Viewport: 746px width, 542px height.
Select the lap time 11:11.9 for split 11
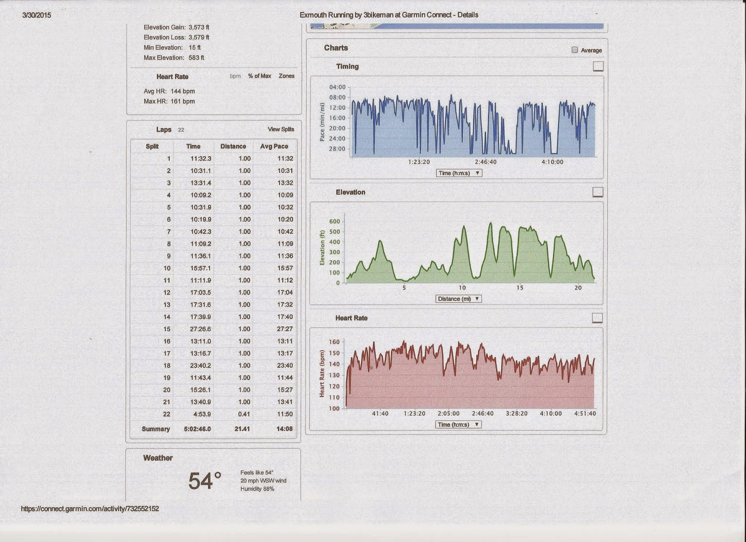coord(200,280)
